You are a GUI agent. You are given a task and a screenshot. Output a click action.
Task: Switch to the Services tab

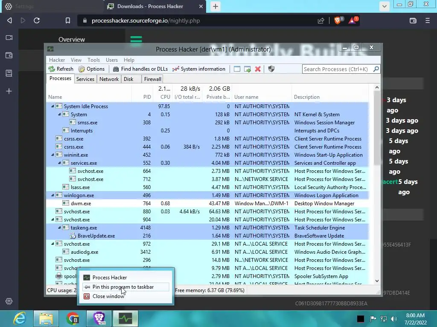85,79
